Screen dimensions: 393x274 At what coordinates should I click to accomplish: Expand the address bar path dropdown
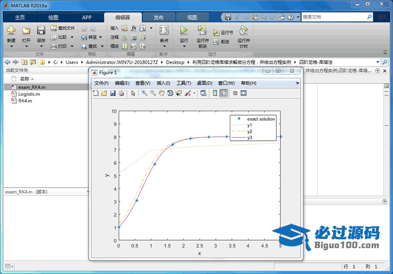(x=378, y=62)
